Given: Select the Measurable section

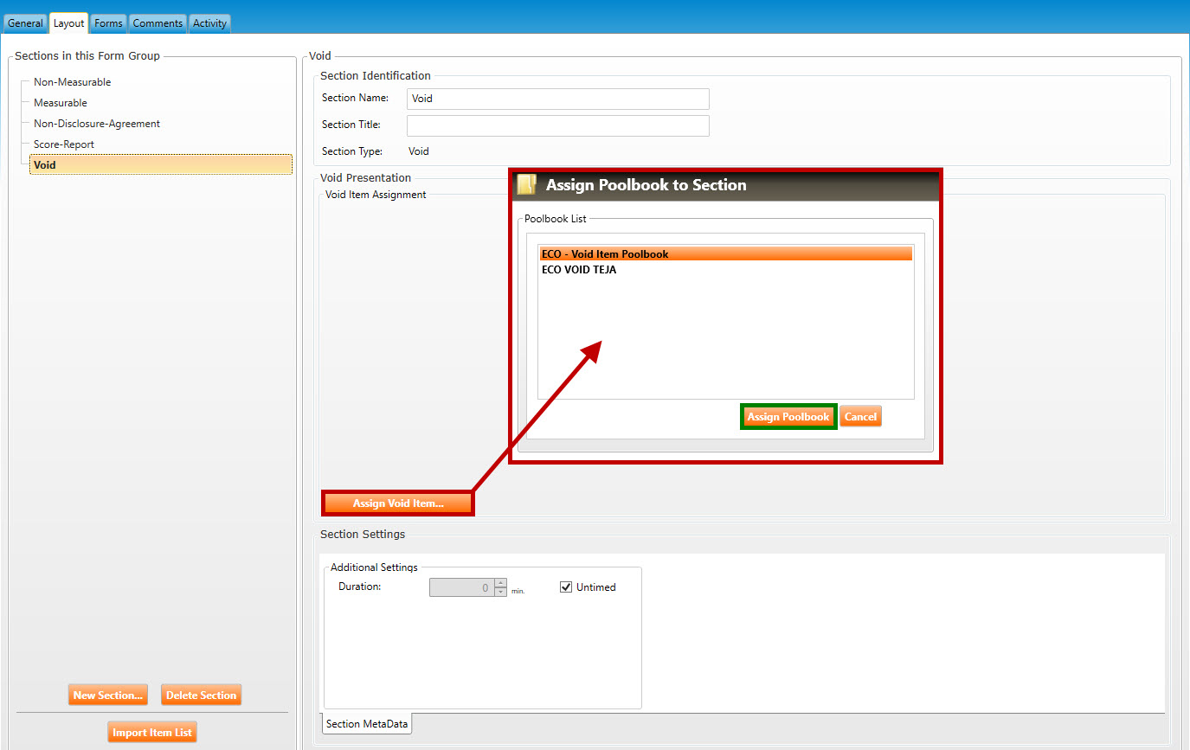Looking at the screenshot, I should coord(61,103).
